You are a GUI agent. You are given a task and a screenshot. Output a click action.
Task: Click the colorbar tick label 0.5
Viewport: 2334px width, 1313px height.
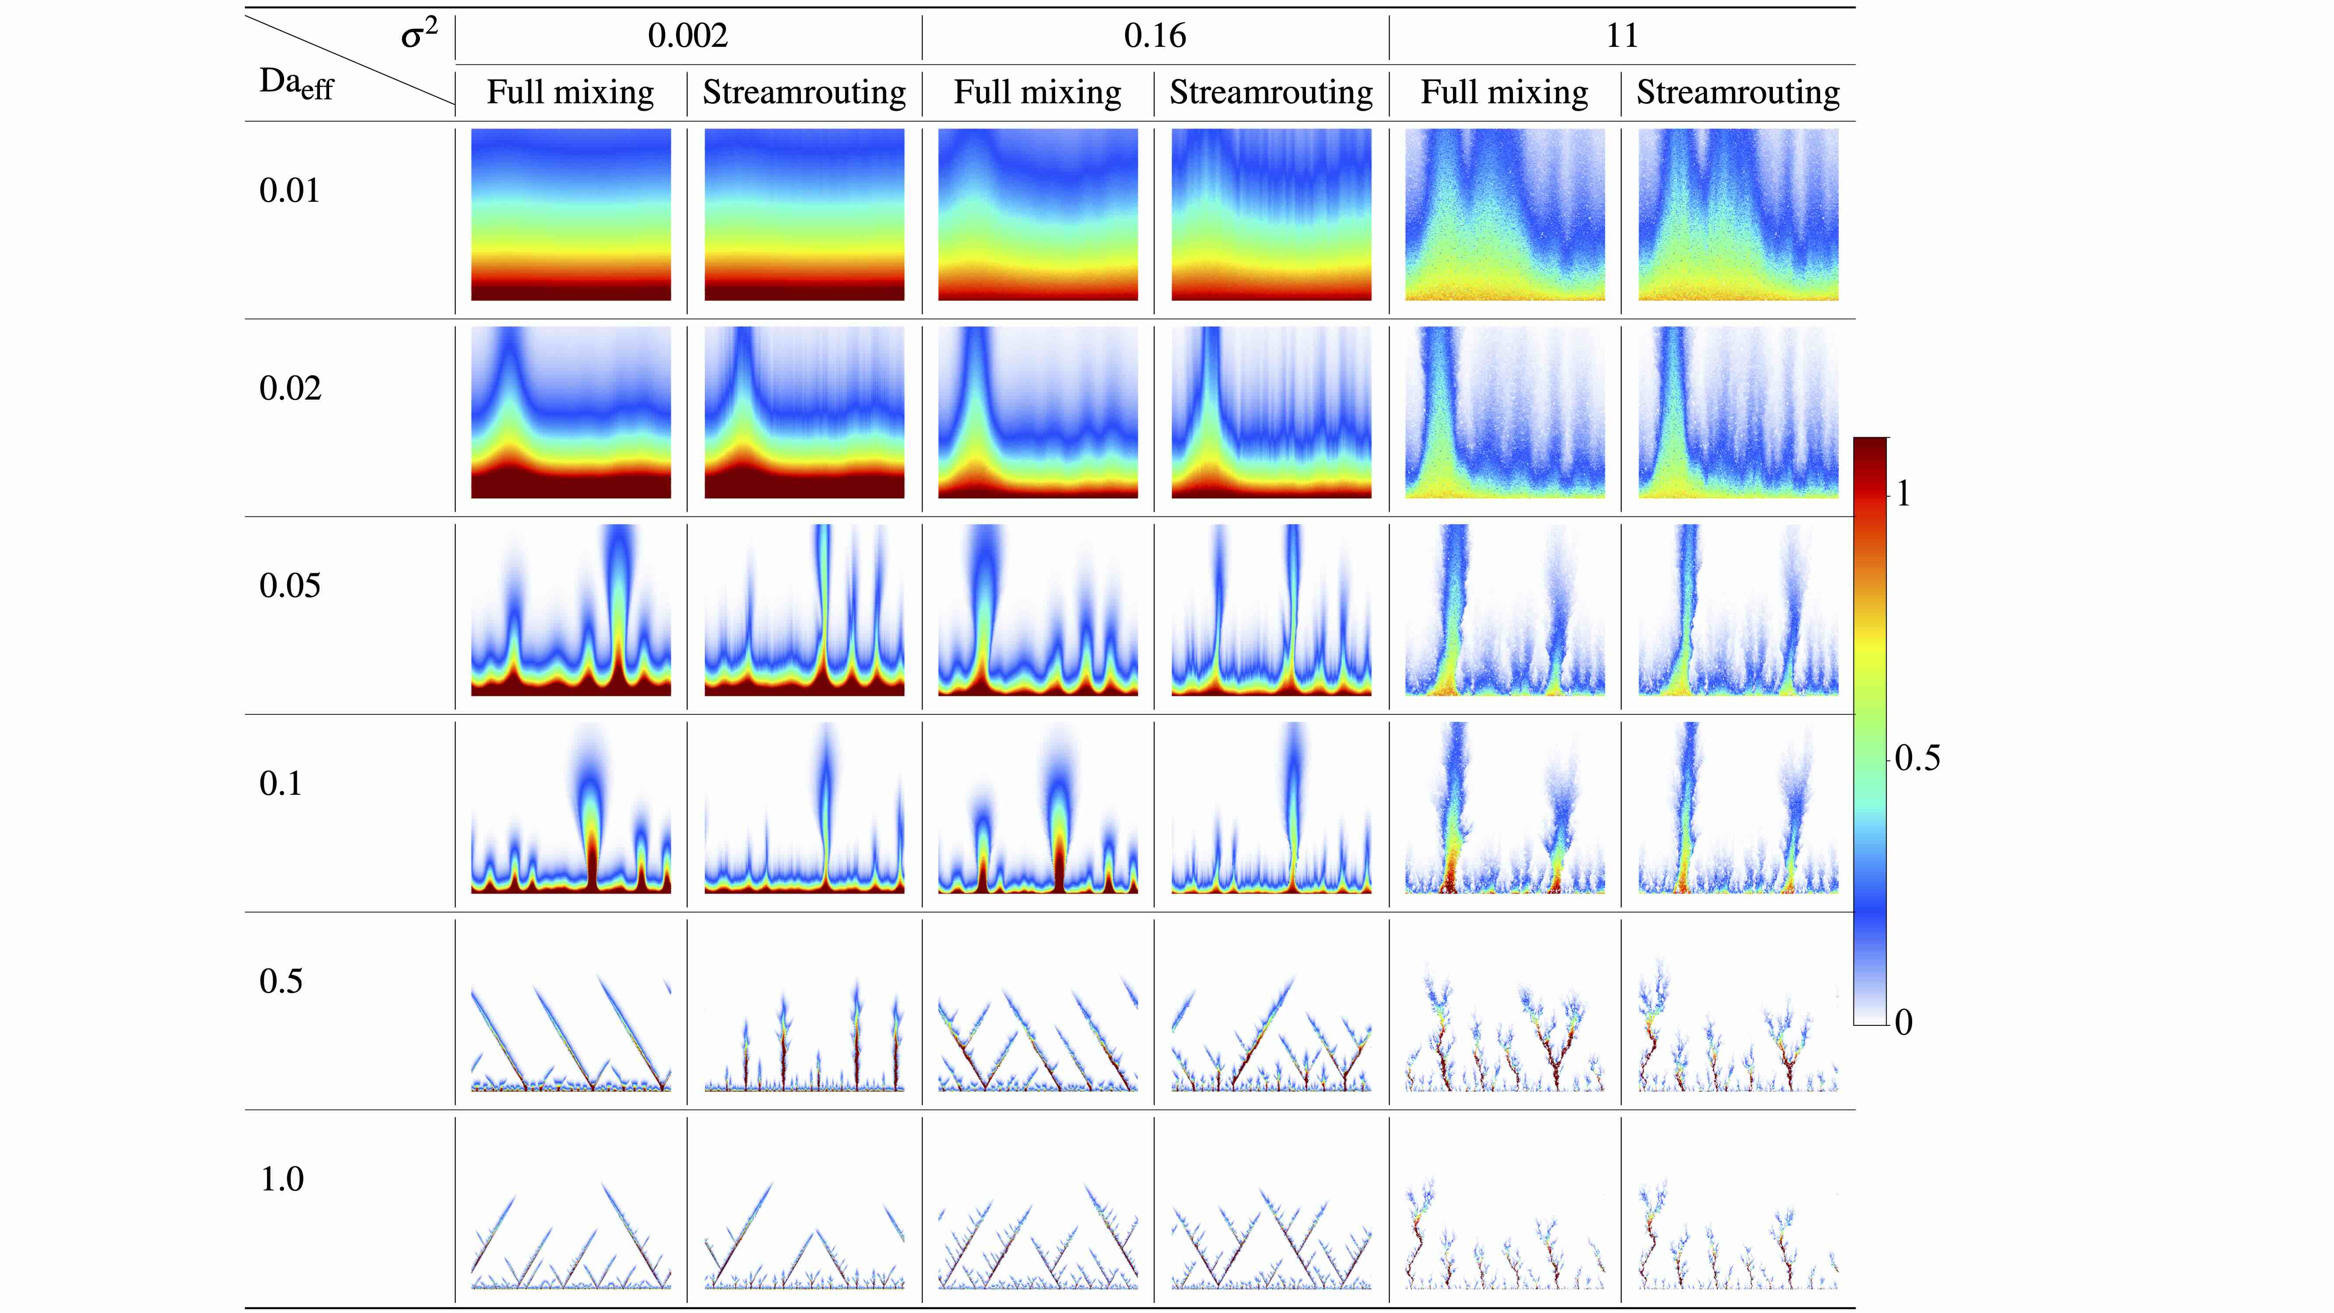point(1917,758)
